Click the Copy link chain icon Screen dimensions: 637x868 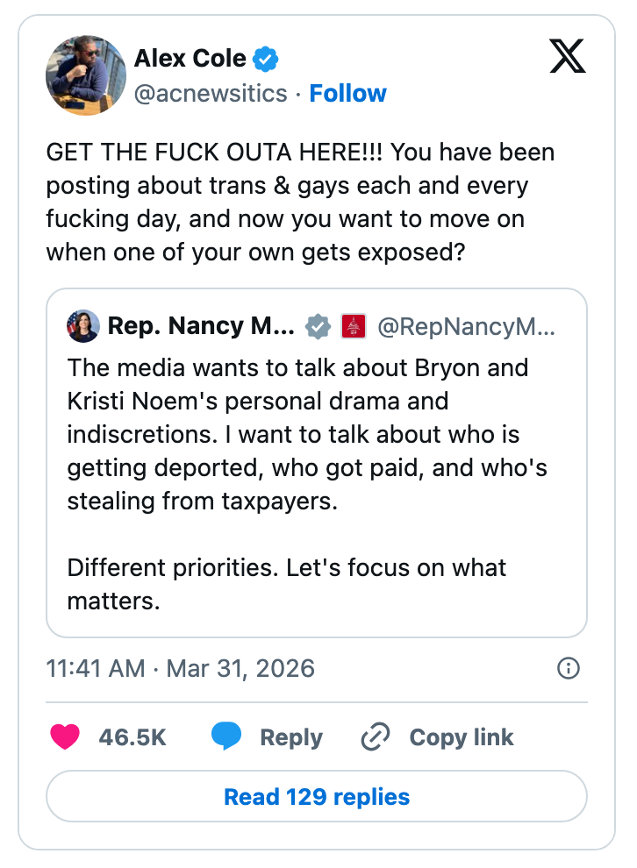(x=376, y=736)
